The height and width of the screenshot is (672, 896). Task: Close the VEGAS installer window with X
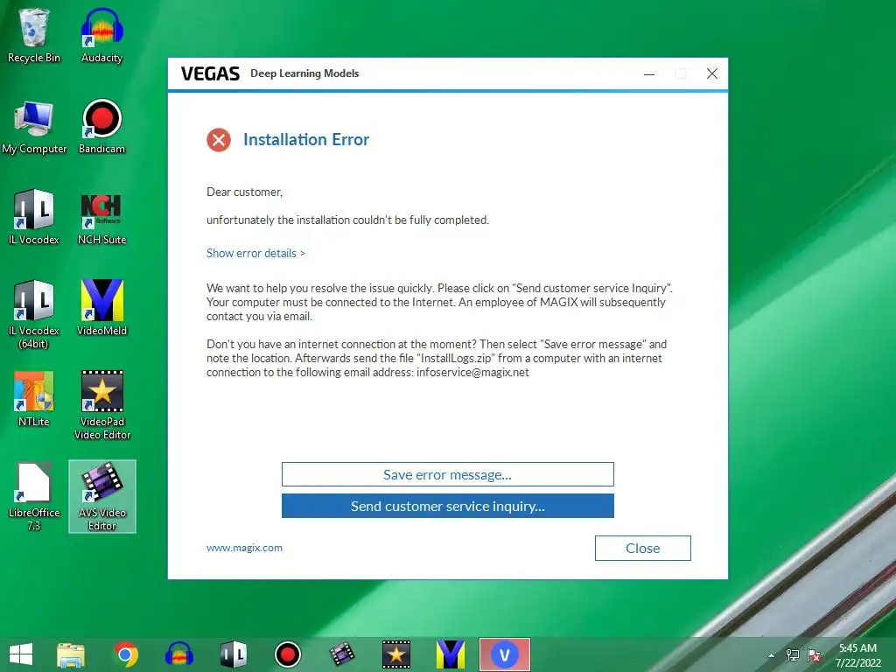click(x=712, y=73)
